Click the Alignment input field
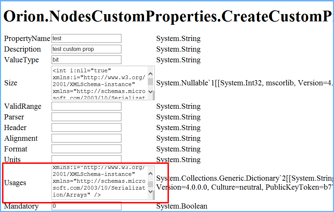334x212 pixels. (x=86, y=138)
